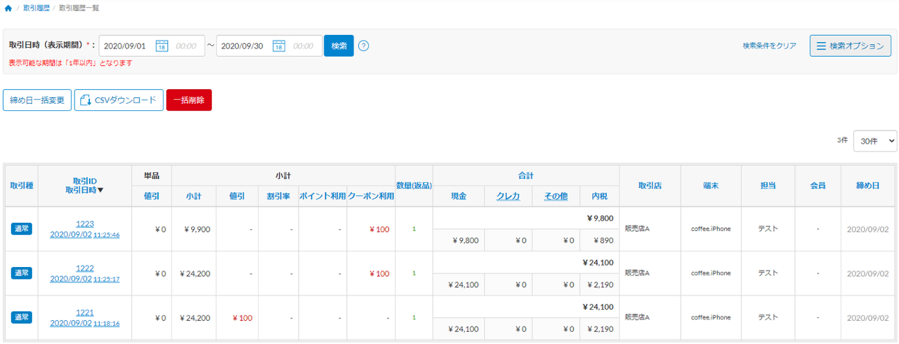Click 販売店A in row 1223
899x344 pixels.
pos(637,229)
